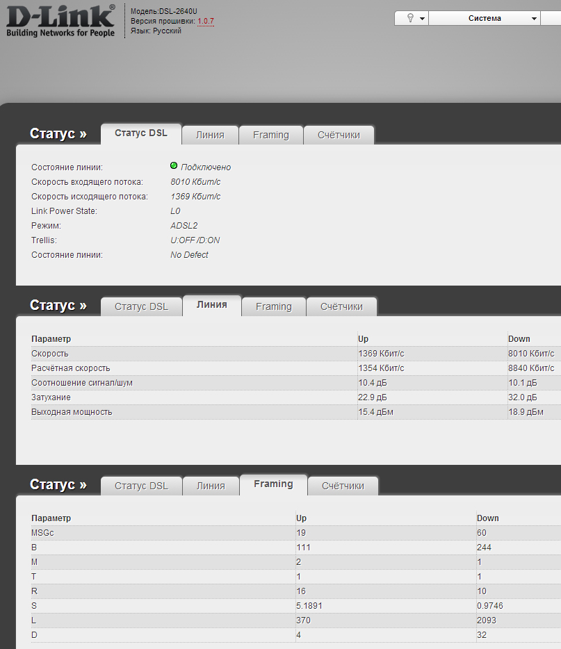Switch to Framing tab in the top panel
The height and width of the screenshot is (649, 561).
pyautogui.click(x=270, y=135)
